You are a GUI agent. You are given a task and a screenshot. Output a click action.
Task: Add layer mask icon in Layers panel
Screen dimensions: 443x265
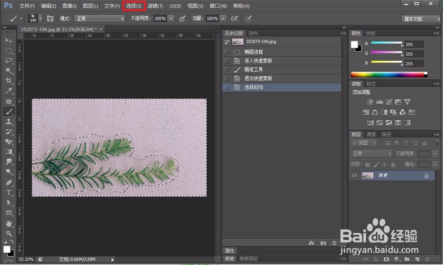(x=386, y=259)
